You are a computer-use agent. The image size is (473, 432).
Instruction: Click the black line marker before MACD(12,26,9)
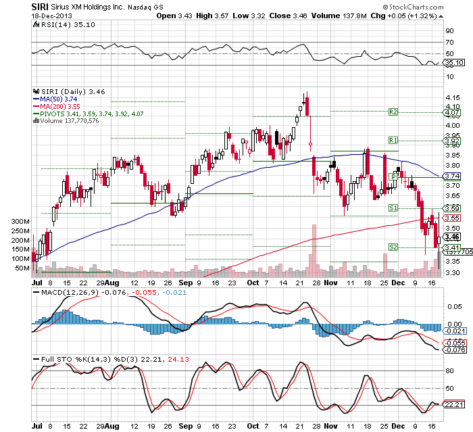36,292
